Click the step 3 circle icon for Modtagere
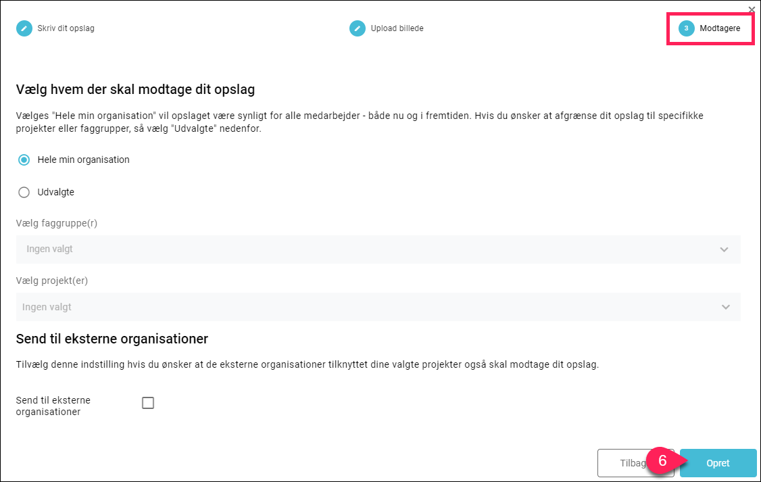Viewport: 761px width, 482px height. [686, 28]
